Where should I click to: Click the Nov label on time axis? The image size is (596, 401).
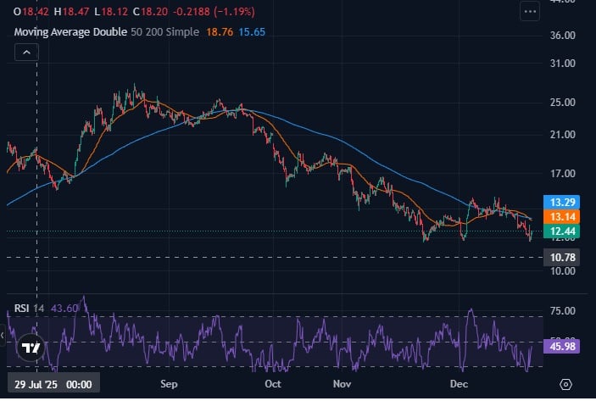(x=342, y=384)
